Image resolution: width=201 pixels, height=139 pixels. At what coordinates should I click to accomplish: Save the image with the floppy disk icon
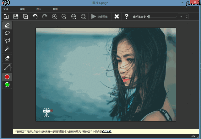coord(16,17)
